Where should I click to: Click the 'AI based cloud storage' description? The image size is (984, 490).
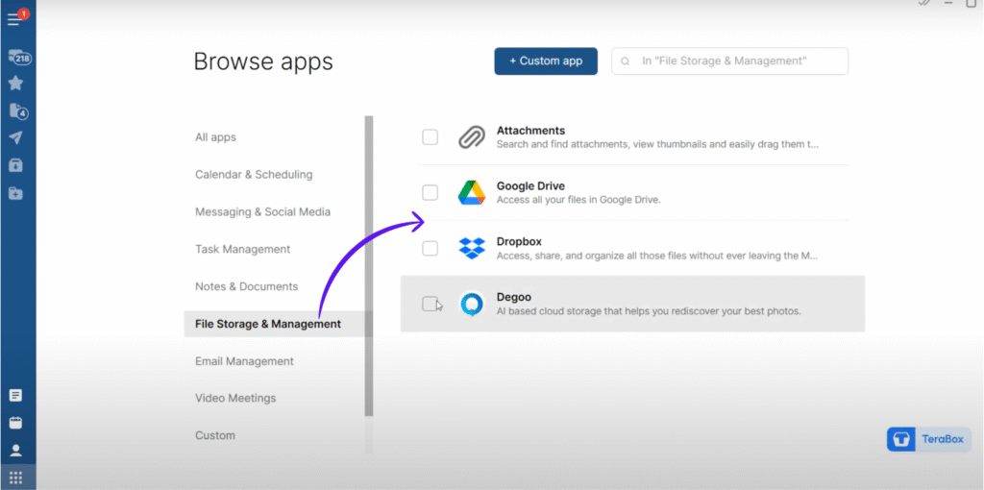pos(649,311)
